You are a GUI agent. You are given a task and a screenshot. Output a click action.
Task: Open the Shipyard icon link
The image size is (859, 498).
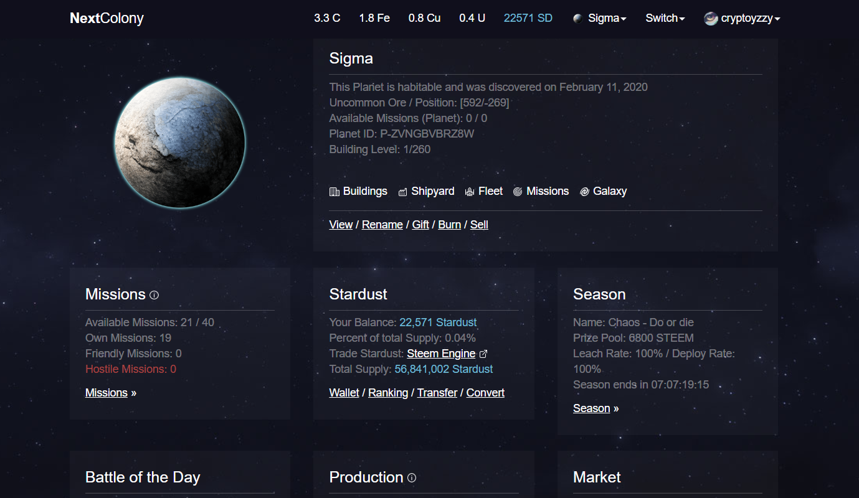(402, 192)
